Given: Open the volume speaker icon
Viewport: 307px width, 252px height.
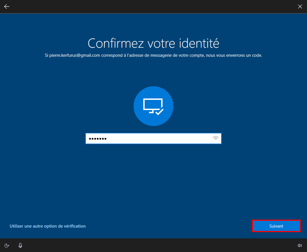Looking at the screenshot, I should point(300,245).
